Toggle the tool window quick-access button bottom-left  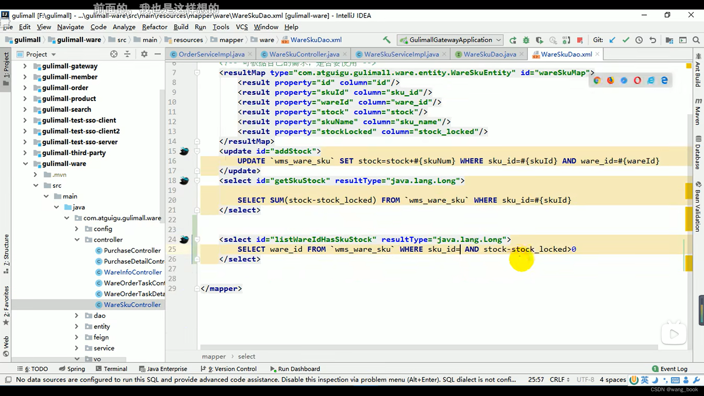(x=8, y=379)
